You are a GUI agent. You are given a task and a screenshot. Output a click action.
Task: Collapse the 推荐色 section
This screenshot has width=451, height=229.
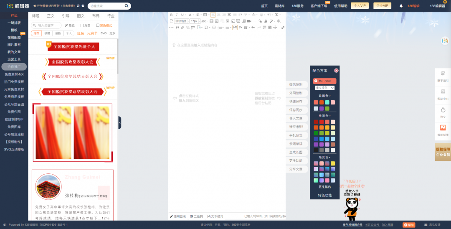[x=324, y=116]
